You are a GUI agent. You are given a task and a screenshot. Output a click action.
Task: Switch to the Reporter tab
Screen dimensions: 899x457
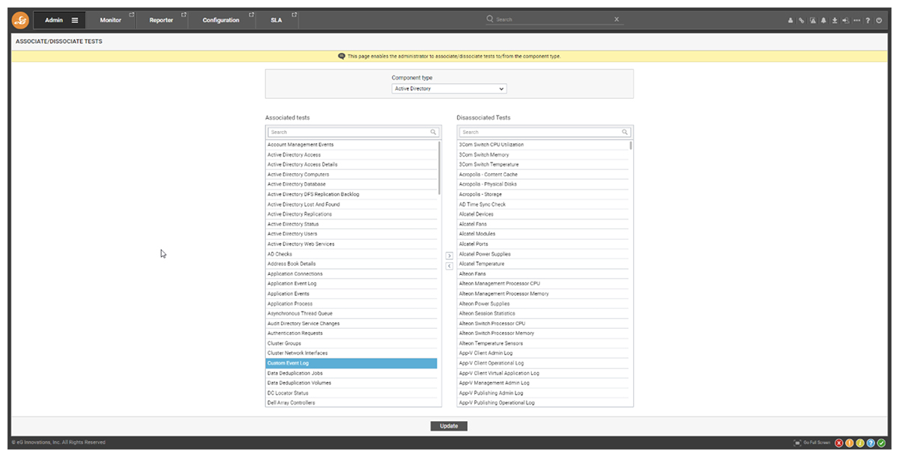[x=162, y=20]
